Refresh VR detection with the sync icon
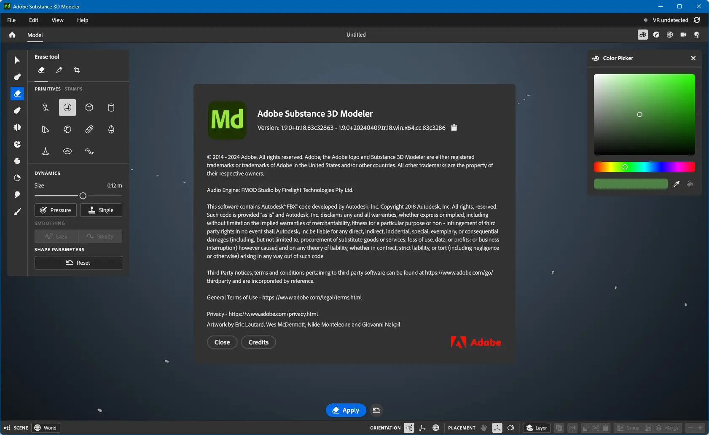 coord(697,20)
